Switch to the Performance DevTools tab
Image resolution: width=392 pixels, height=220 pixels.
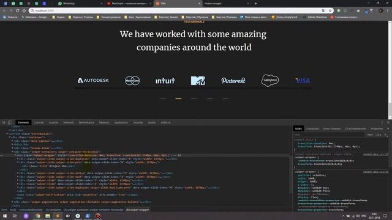[86, 122]
